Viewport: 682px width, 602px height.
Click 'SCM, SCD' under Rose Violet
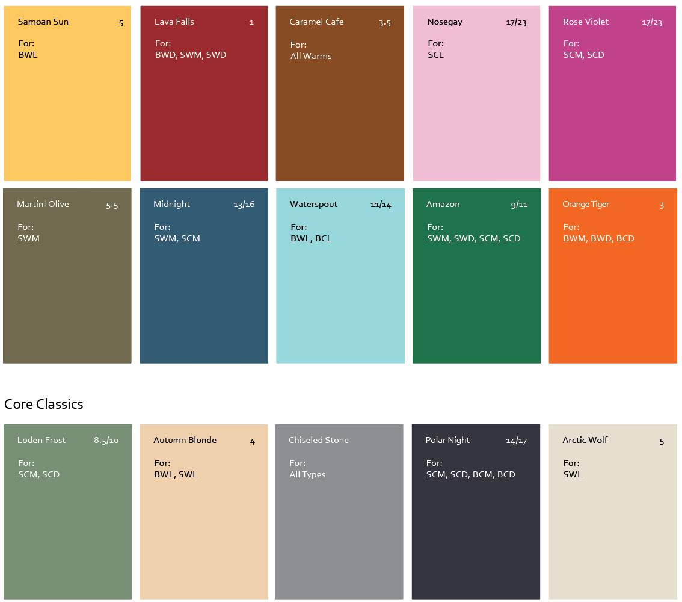[584, 55]
